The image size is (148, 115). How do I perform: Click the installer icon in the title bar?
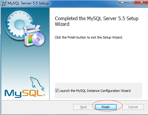tap(4, 3)
